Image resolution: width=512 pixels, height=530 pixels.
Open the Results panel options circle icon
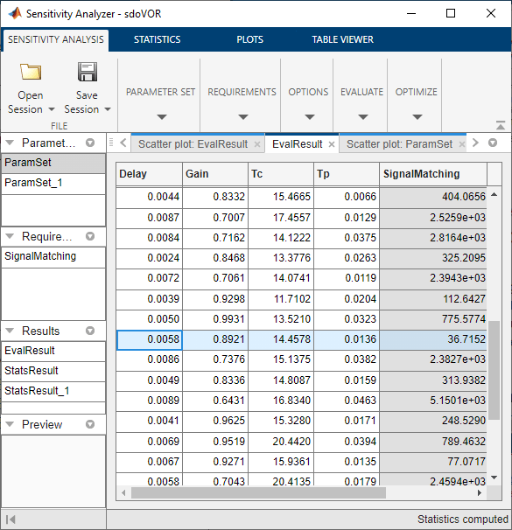click(x=90, y=331)
